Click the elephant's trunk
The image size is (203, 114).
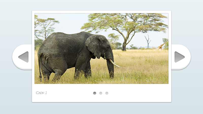pos(111,68)
